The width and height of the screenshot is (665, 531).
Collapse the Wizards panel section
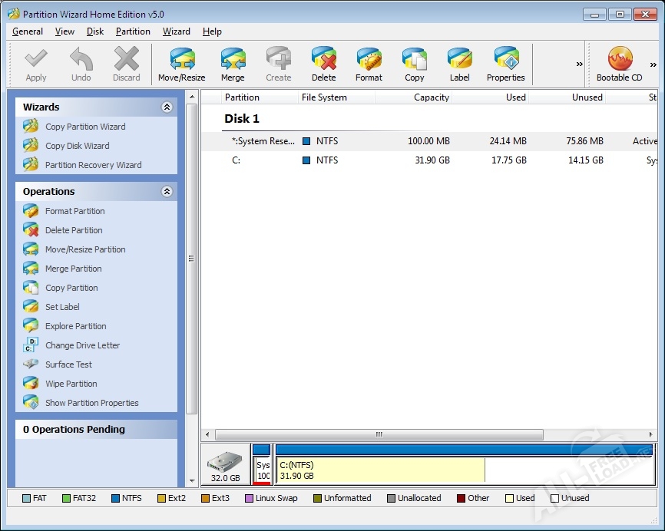(167, 107)
